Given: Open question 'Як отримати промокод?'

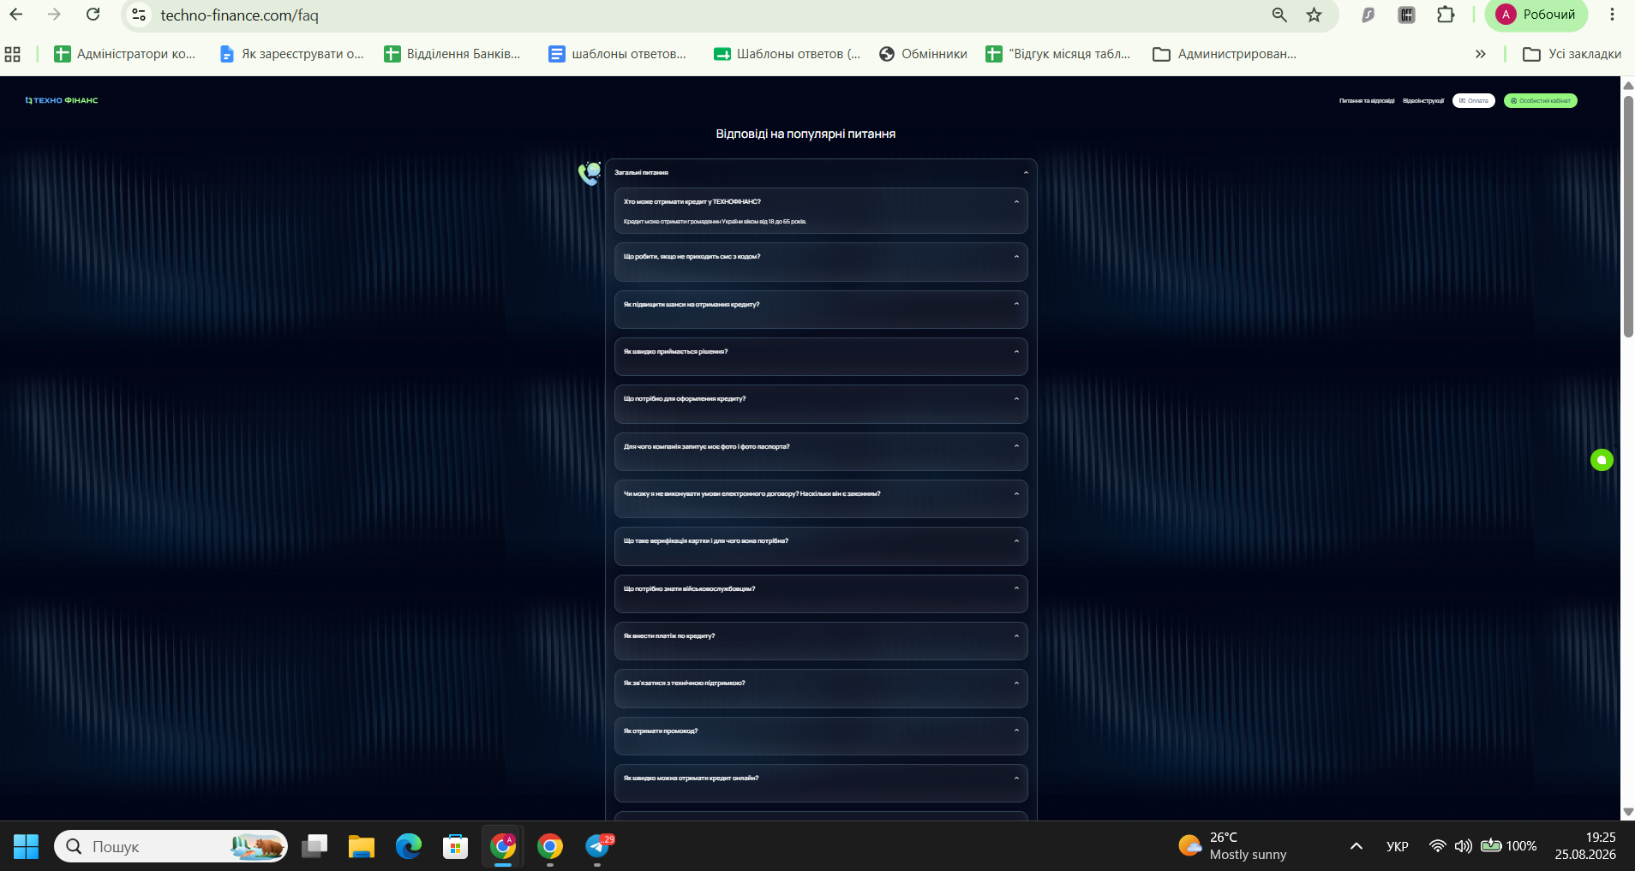Looking at the screenshot, I should pyautogui.click(x=821, y=736).
